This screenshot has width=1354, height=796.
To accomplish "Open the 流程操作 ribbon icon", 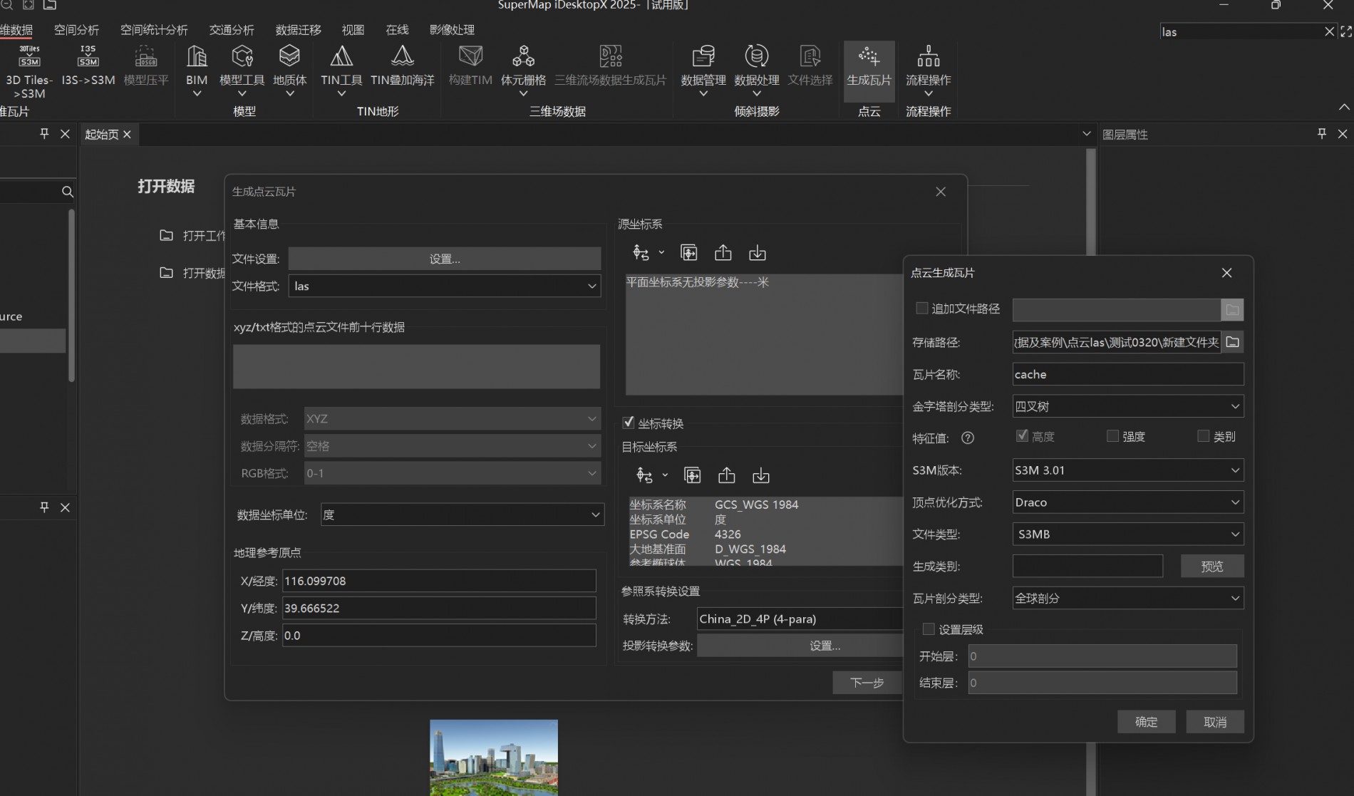I will coord(928,57).
